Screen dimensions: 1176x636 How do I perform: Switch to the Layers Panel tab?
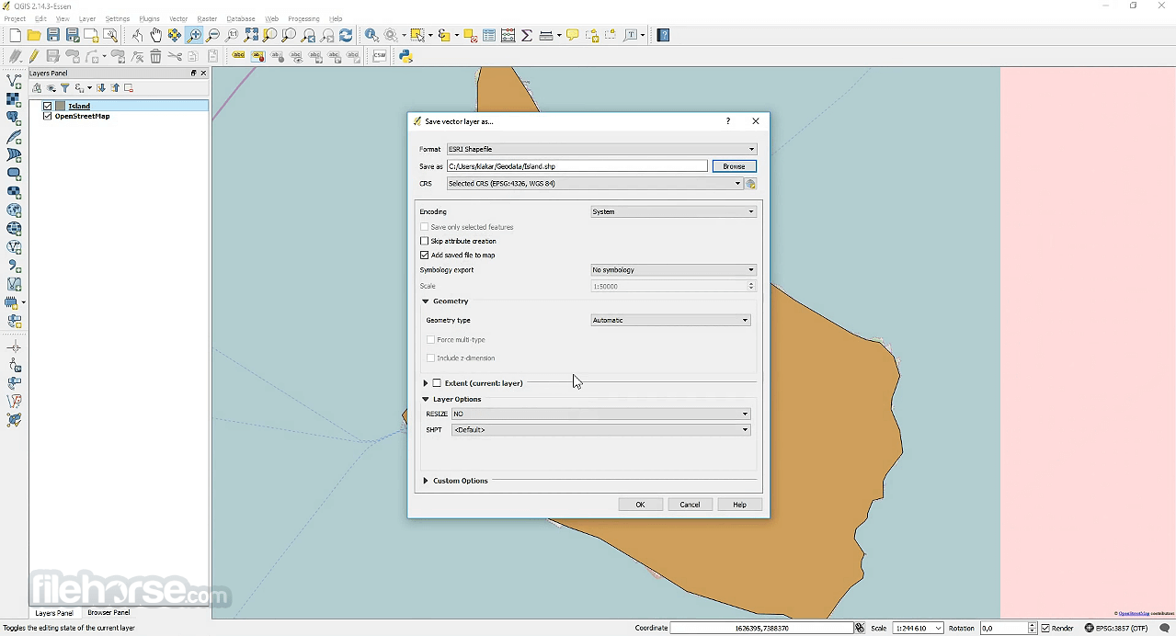(x=54, y=613)
